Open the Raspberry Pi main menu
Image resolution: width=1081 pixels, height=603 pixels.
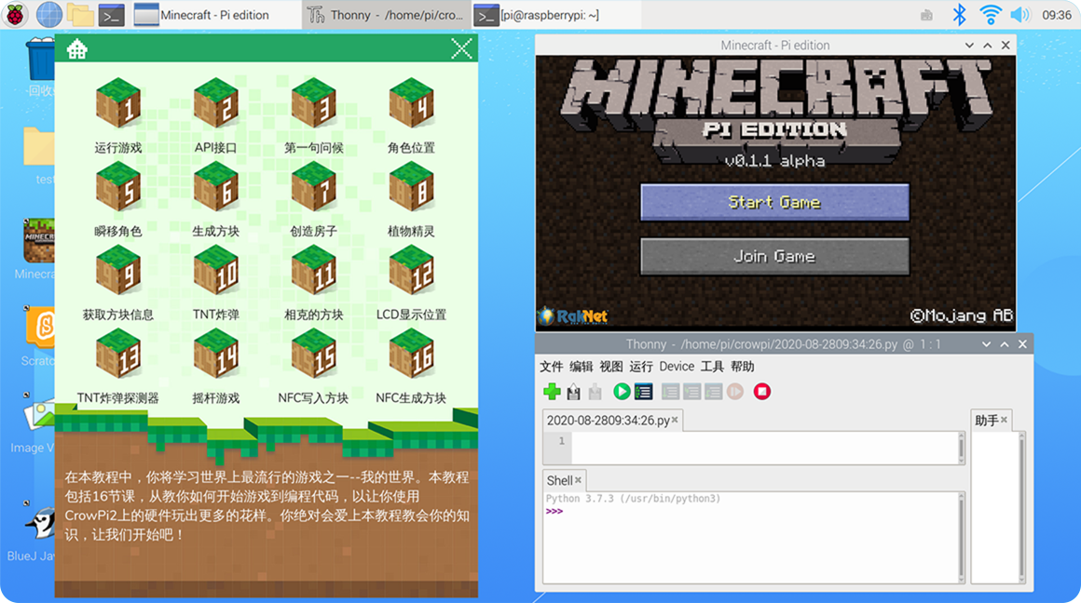[16, 15]
